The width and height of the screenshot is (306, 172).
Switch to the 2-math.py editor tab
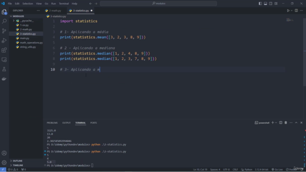click(x=55, y=11)
